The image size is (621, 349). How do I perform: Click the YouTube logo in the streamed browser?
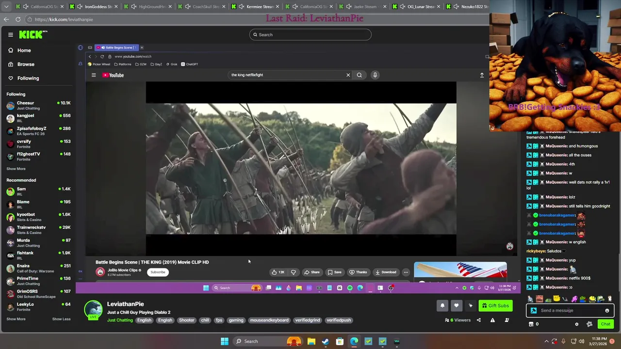tap(113, 75)
